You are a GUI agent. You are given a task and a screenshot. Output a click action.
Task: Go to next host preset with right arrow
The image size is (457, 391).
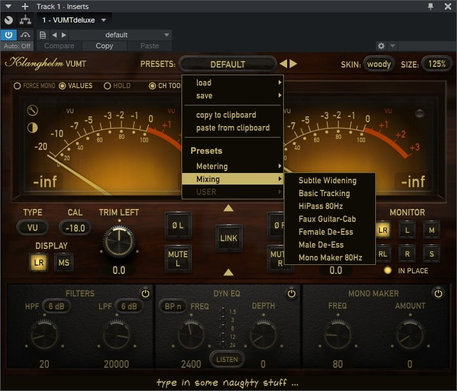tap(64, 35)
